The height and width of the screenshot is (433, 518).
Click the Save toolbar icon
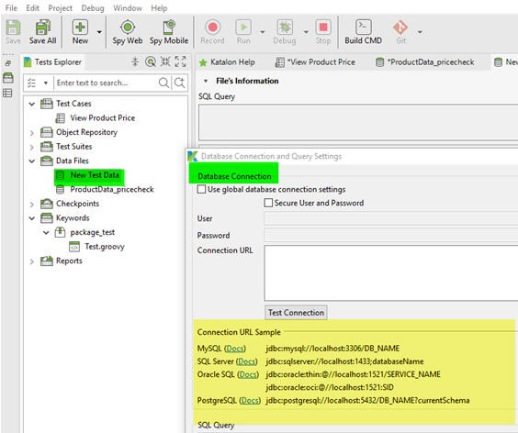[x=13, y=32]
